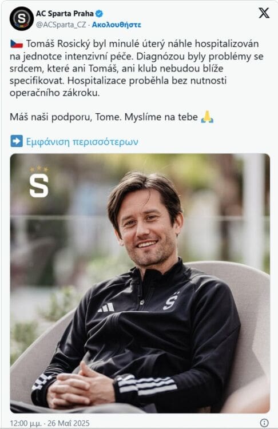The width and height of the screenshot is (278, 429).
Task: Click the Czech flag emoji
Action: coord(17,44)
